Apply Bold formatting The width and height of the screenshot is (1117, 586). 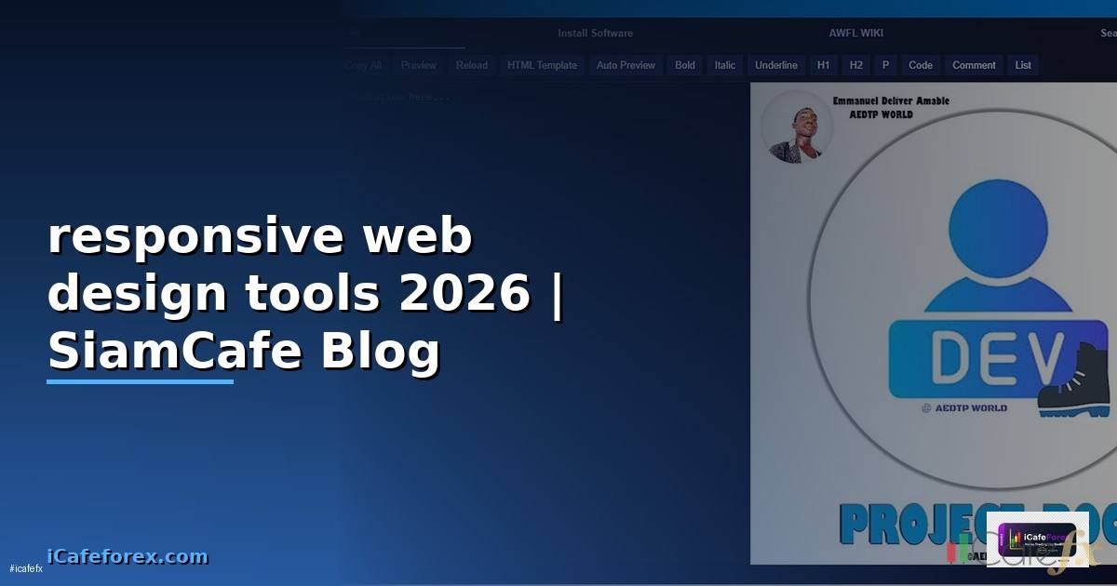tap(685, 65)
